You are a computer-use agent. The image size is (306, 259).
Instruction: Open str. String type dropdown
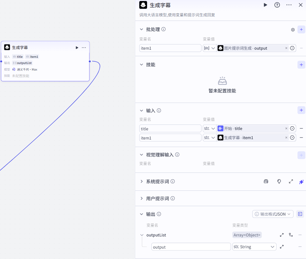coord(254,247)
